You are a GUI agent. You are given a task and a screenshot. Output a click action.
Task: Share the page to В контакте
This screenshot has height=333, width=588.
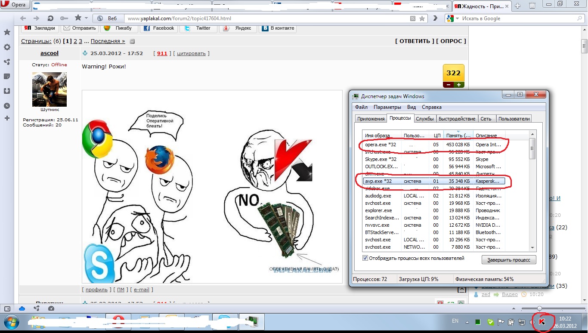(x=278, y=28)
